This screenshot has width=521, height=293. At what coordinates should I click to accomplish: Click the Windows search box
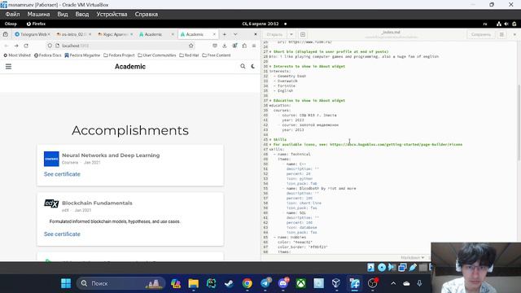pos(121,283)
